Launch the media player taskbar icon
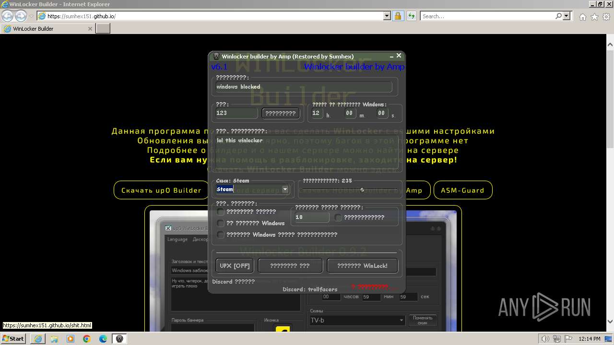Image resolution: width=614 pixels, height=345 pixels. [x=71, y=339]
